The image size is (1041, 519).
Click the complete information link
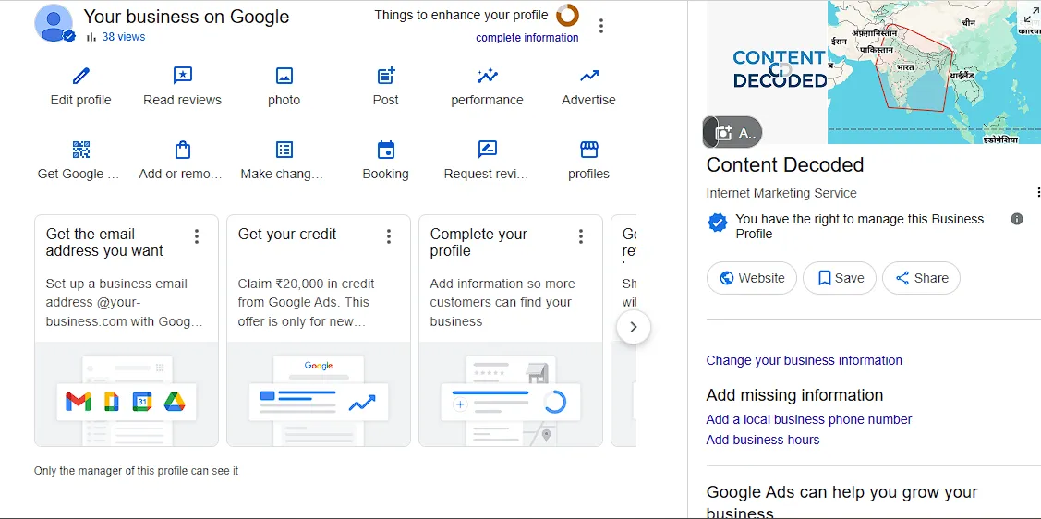[527, 38]
